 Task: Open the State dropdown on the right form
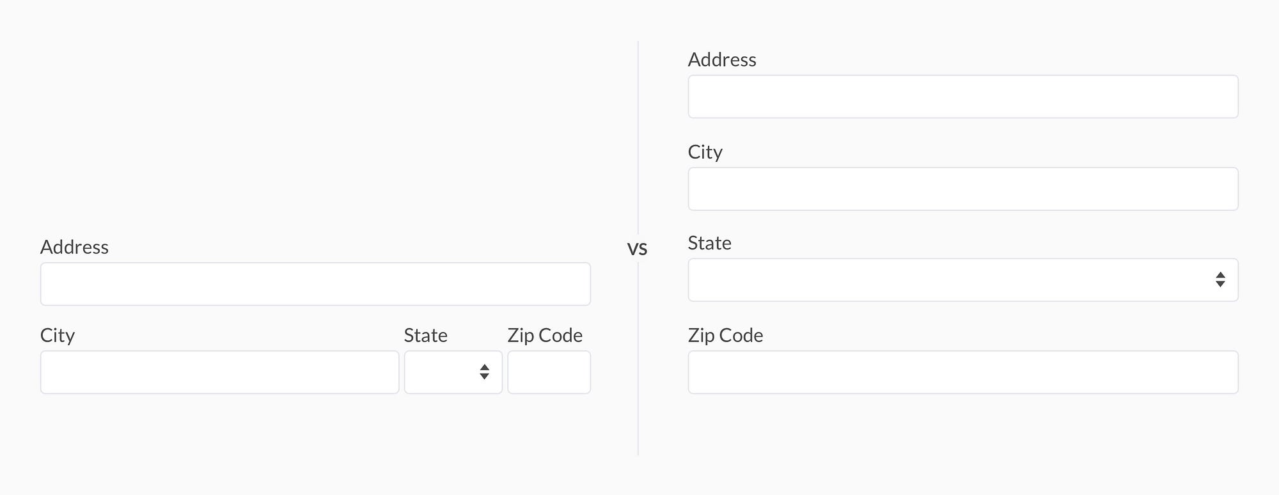click(x=962, y=281)
